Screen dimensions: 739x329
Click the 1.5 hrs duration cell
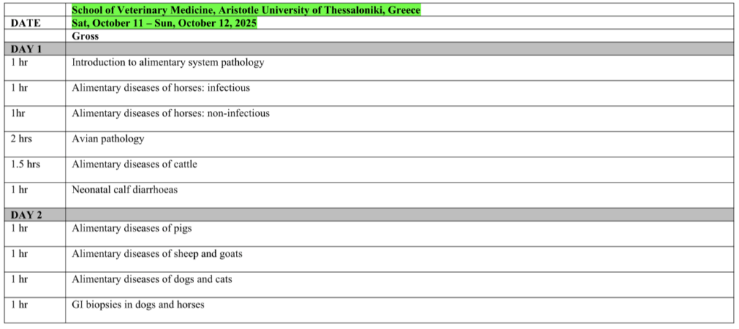coord(35,170)
